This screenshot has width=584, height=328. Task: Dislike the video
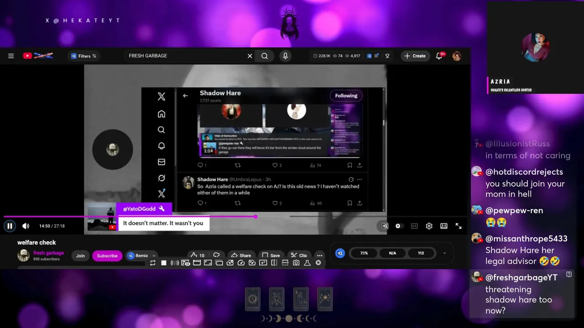click(217, 255)
